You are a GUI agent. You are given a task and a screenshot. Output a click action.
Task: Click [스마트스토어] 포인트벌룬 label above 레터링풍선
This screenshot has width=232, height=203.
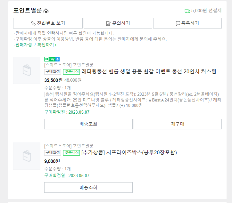pyautogui.click(x=69, y=65)
